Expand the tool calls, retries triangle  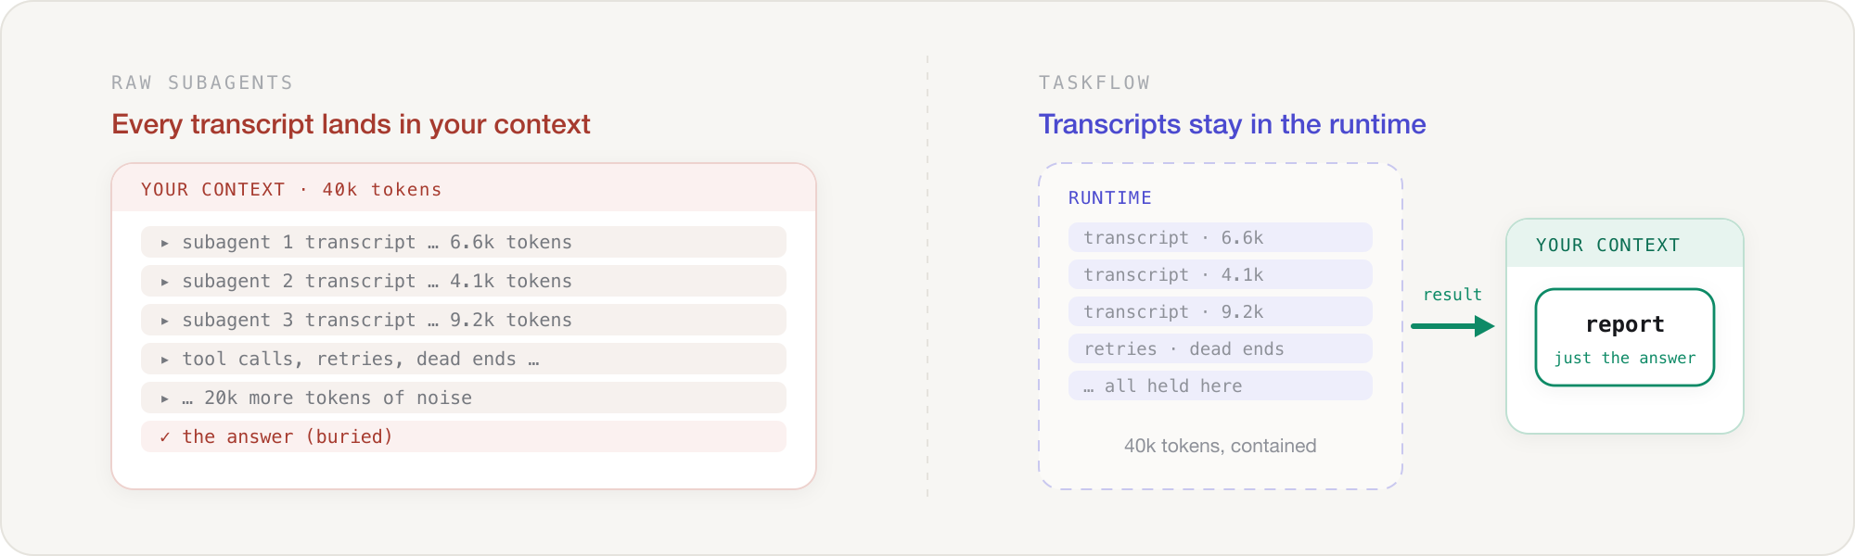point(164,360)
